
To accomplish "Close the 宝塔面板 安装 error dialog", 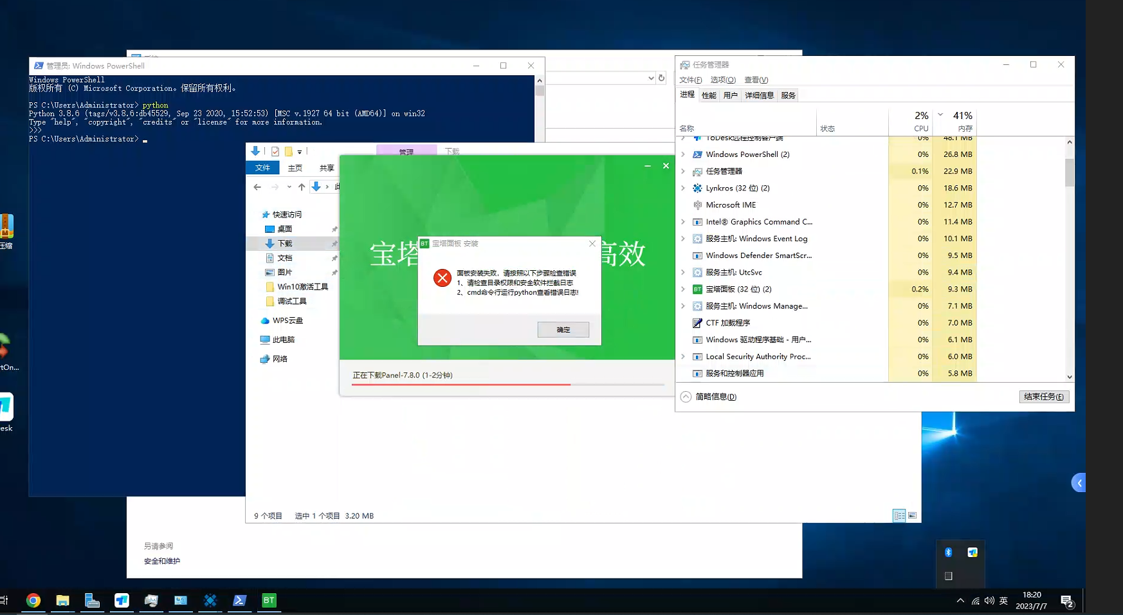I will (592, 243).
